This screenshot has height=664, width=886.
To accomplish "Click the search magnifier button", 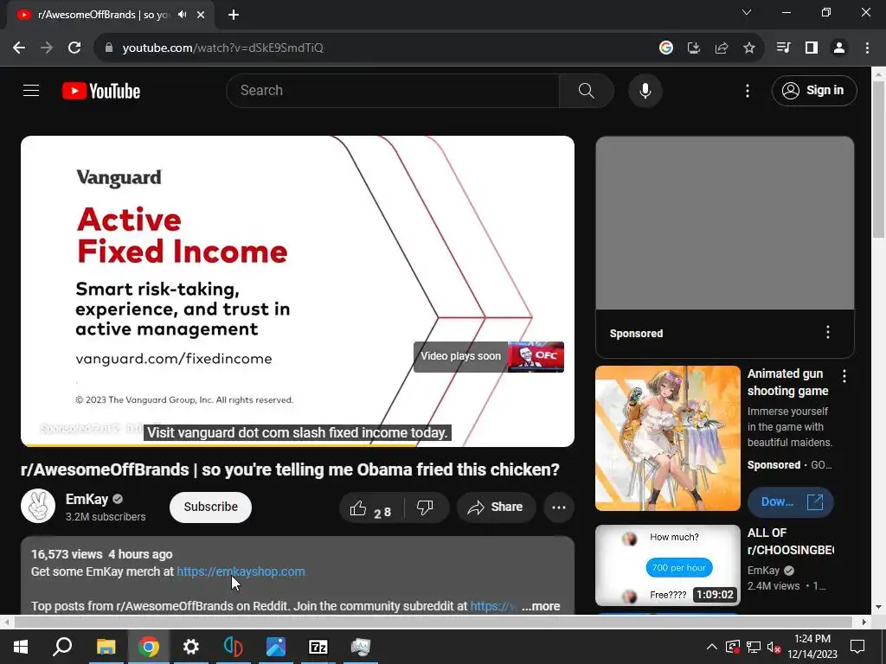I will (x=586, y=90).
